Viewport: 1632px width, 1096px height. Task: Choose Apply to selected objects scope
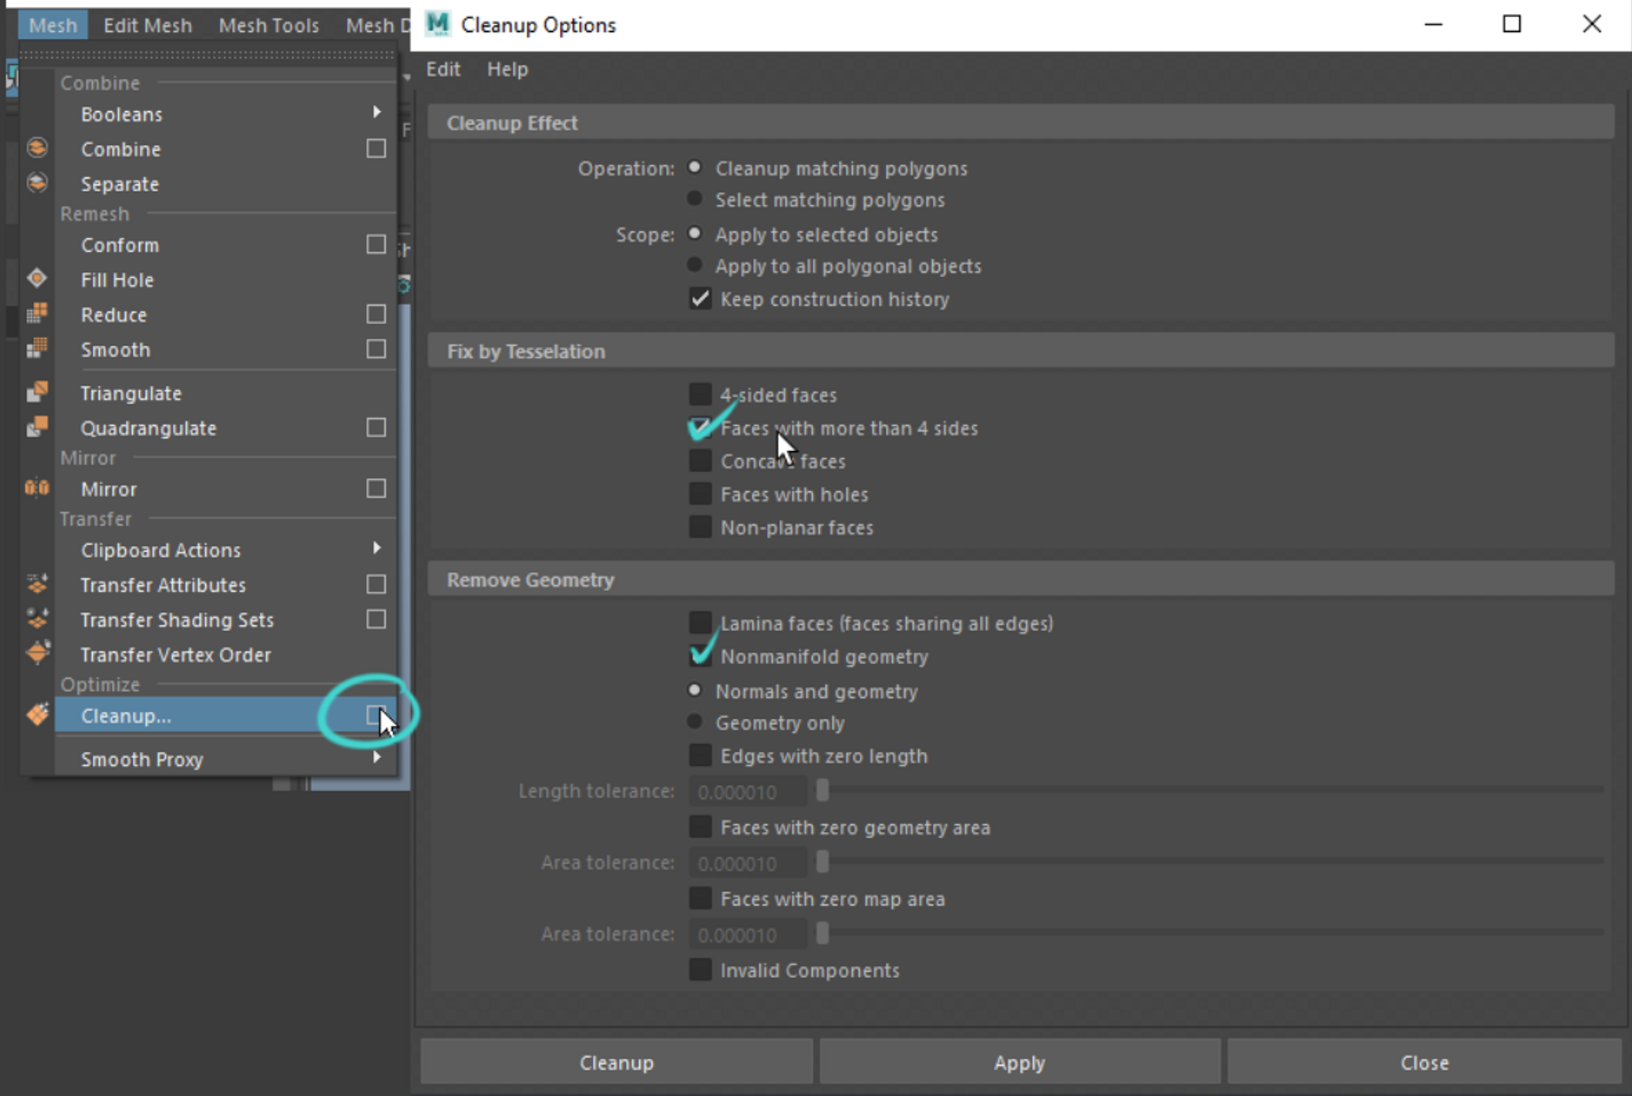[x=694, y=233]
